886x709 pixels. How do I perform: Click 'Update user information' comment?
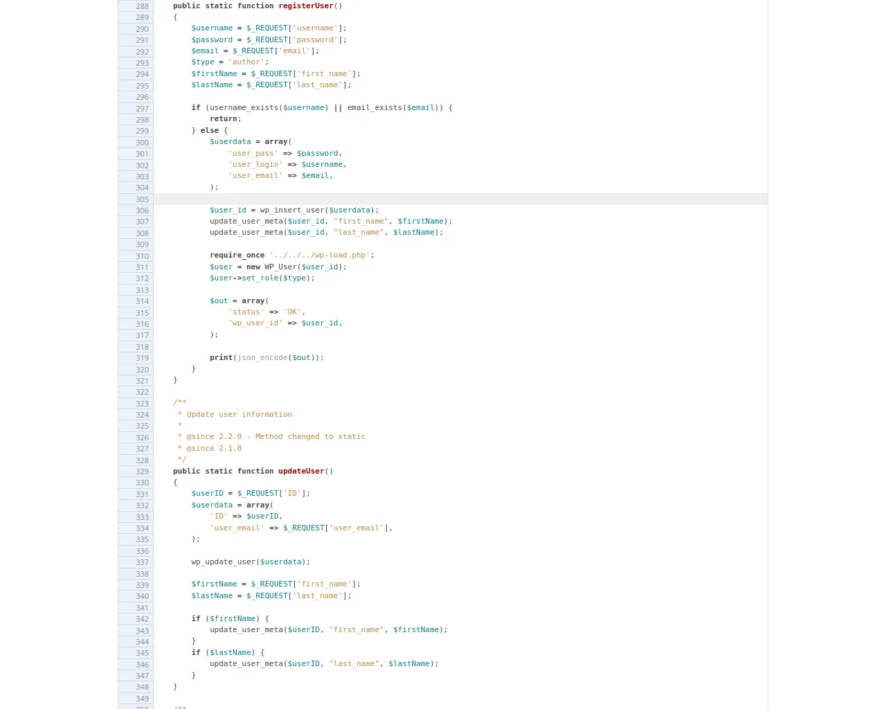(239, 415)
